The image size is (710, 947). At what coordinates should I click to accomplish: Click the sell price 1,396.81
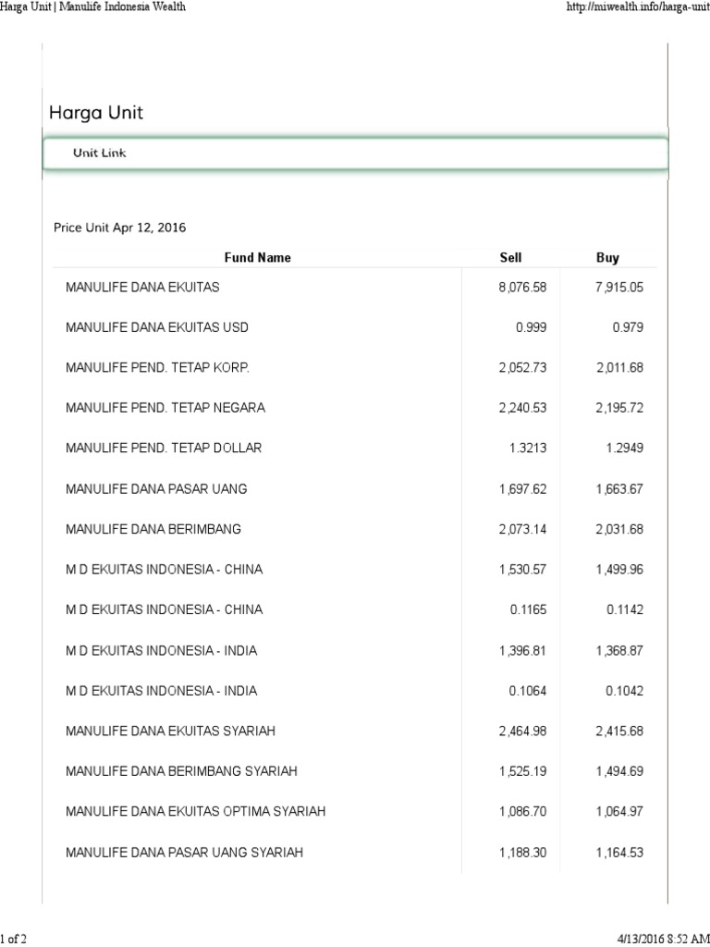click(x=522, y=650)
